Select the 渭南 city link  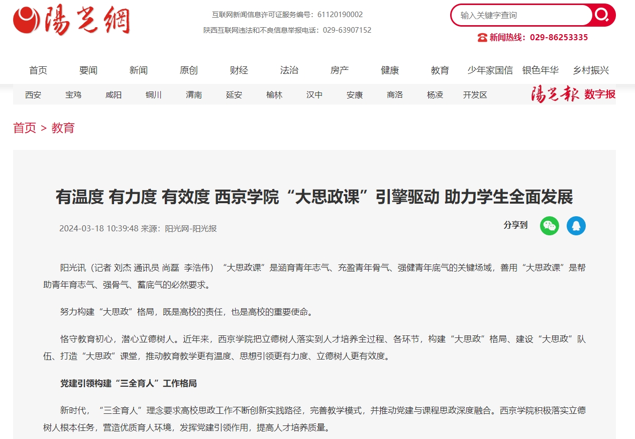[194, 95]
